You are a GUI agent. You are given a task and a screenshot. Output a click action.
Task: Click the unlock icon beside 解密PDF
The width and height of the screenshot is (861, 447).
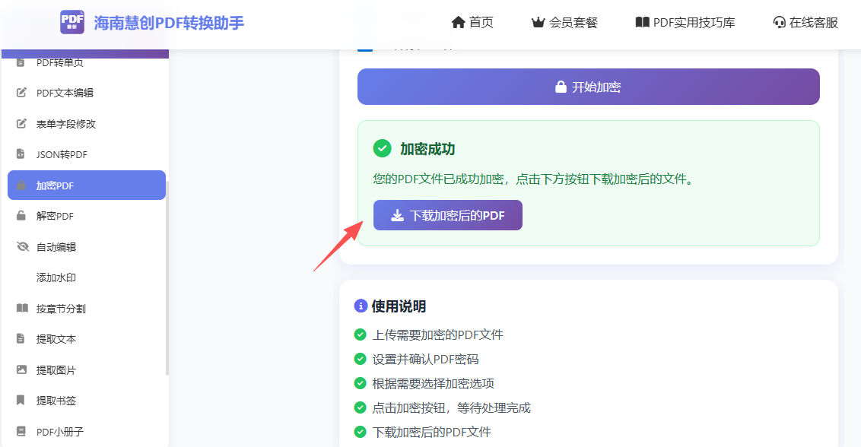click(x=21, y=215)
